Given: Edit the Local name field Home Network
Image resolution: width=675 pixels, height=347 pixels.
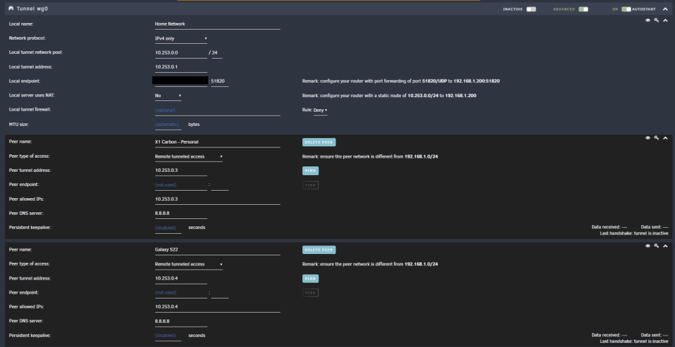Looking at the screenshot, I should [x=217, y=24].
